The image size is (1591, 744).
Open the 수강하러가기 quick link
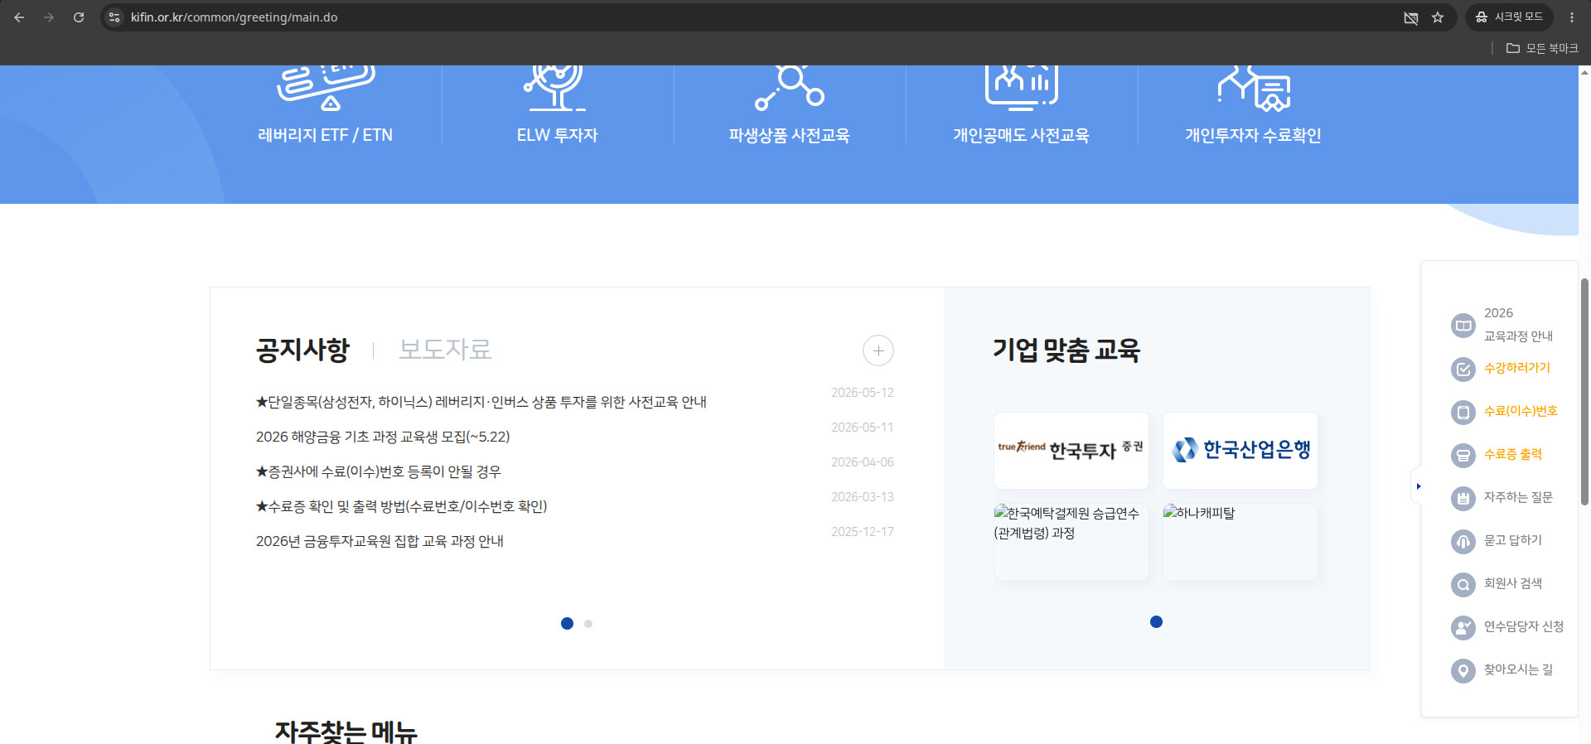(1516, 368)
